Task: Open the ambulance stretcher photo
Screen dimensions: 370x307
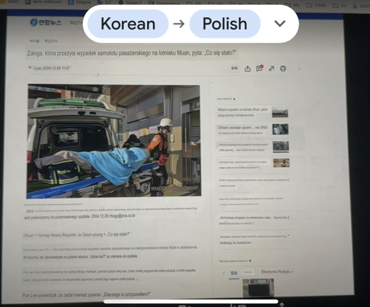Action: [x=114, y=141]
